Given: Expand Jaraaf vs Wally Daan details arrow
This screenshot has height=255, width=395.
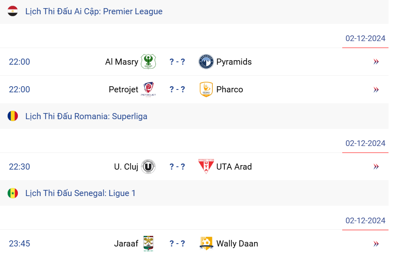Looking at the screenshot, I should (x=376, y=244).
